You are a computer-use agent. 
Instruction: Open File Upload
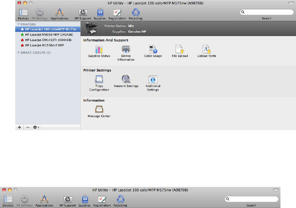pos(180,51)
